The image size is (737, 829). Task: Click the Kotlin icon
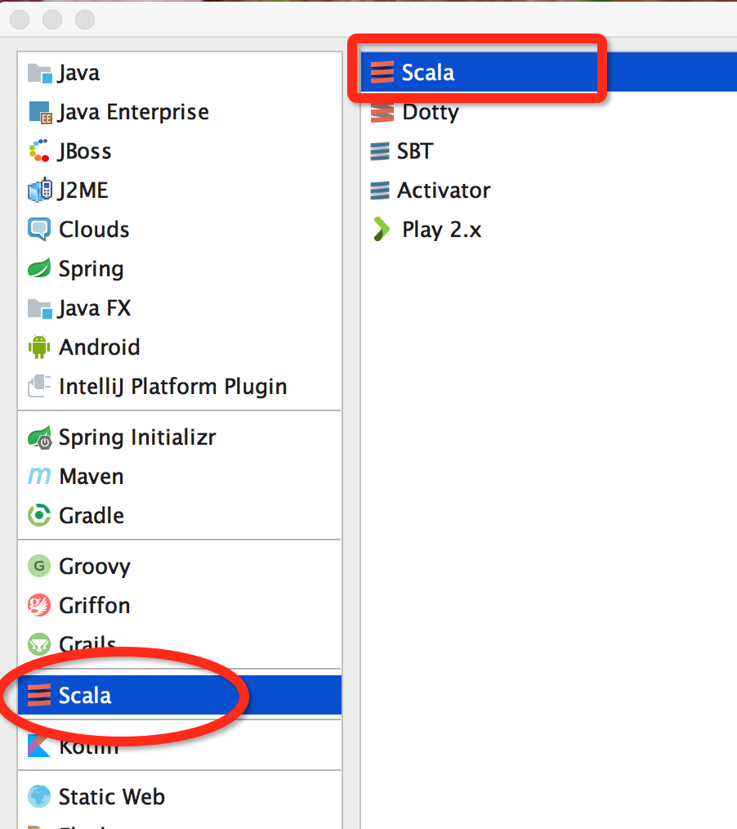[38, 744]
